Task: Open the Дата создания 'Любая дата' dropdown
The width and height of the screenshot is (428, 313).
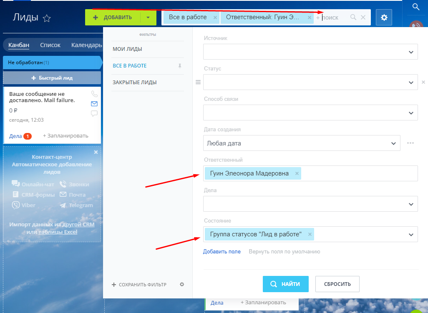Action: [302, 143]
